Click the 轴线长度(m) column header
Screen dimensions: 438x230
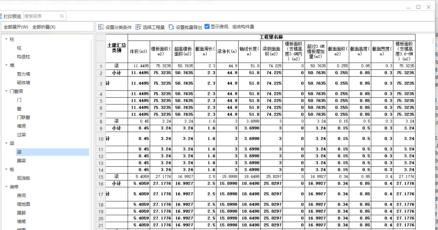coord(249,51)
